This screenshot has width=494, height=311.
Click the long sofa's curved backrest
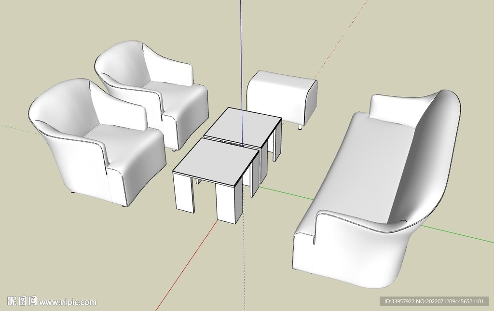coord(429,154)
